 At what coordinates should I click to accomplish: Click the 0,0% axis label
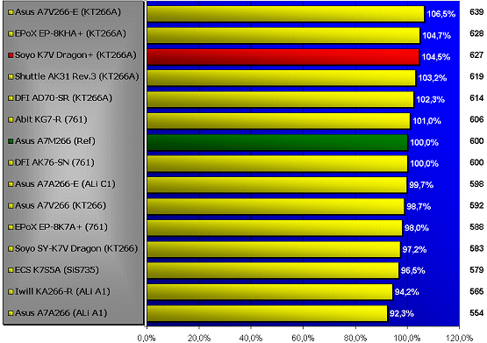[x=147, y=338]
